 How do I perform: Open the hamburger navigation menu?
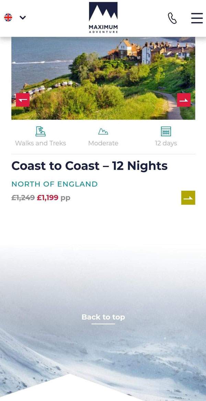coord(197,18)
